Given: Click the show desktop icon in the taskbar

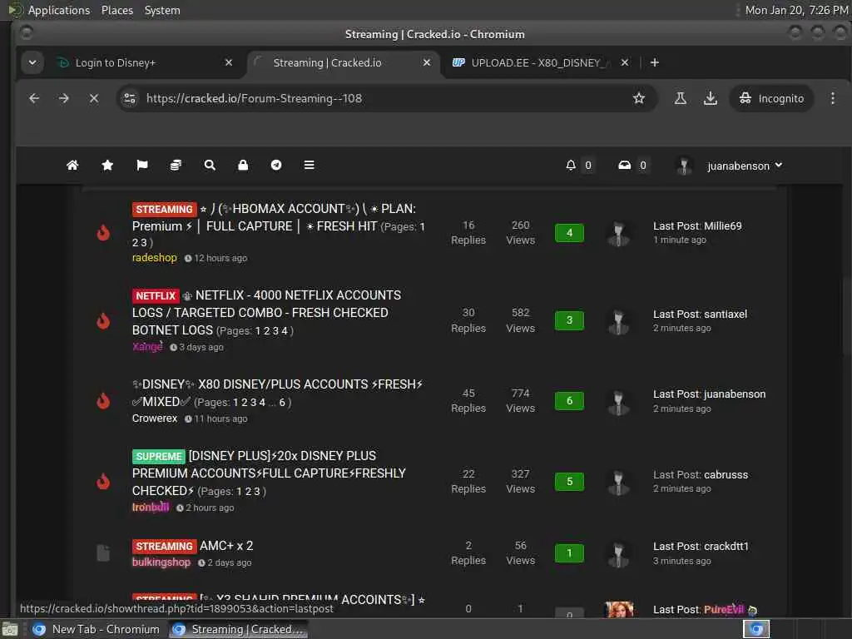Looking at the screenshot, I should click(10, 630).
